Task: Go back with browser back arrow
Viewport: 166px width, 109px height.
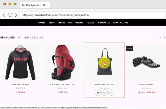Action: click(x=4, y=15)
